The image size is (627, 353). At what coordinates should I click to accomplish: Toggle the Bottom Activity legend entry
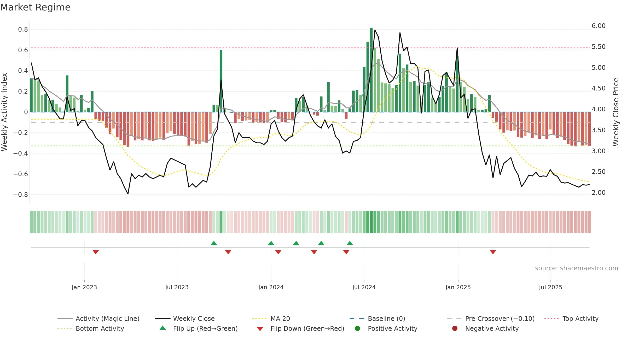[91, 328]
